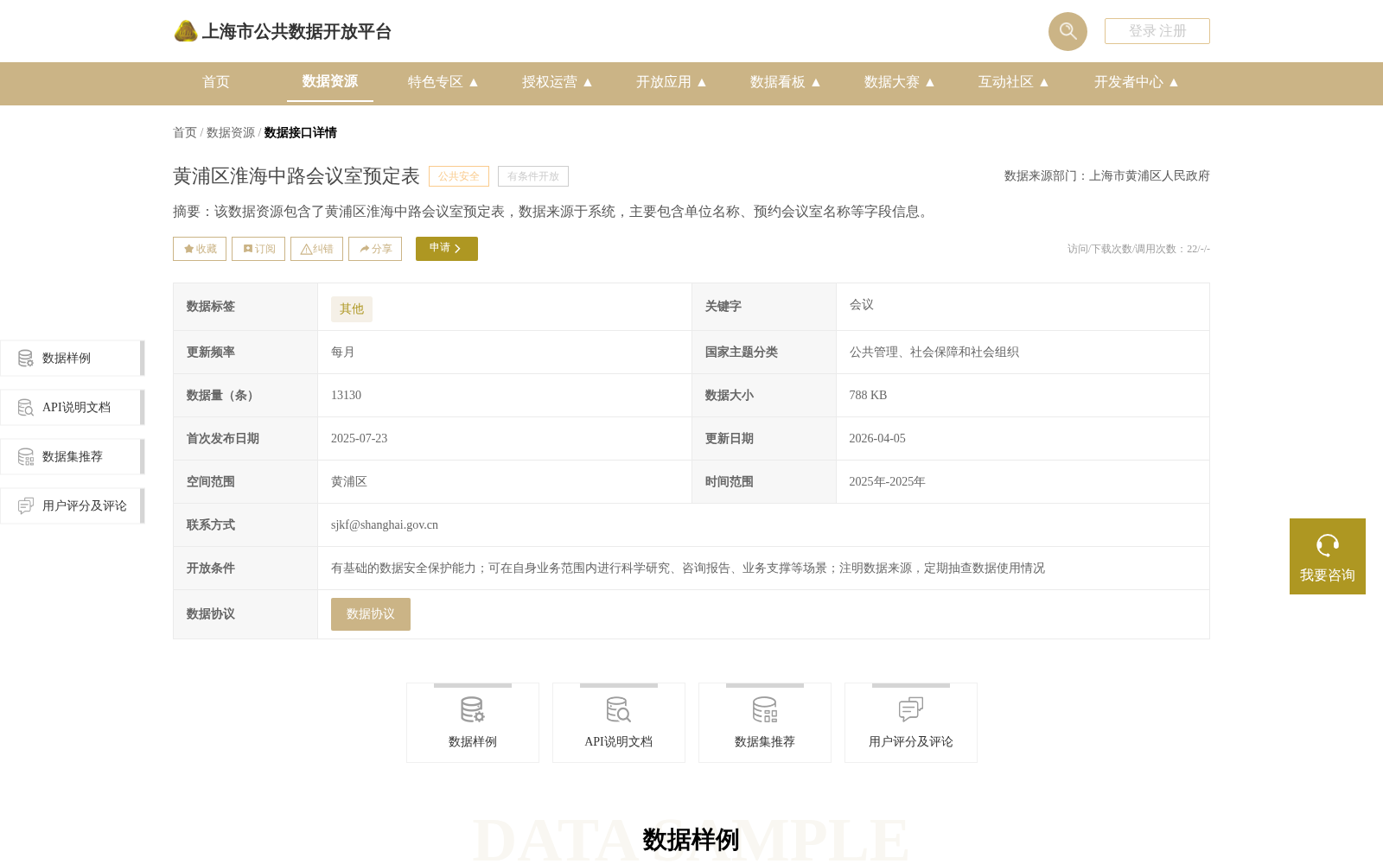Click the 数据接口详情 breadcrumb text
Viewport: 1383px width, 864px height.
301,133
